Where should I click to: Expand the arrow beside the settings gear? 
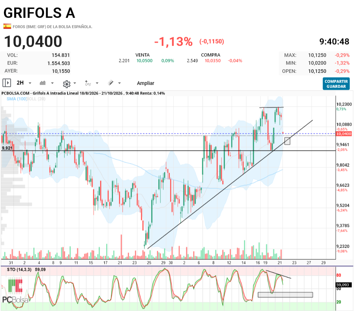(x=75, y=83)
